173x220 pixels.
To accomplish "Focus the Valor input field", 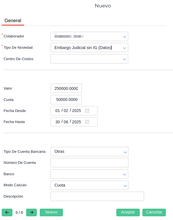I will (x=66, y=88).
